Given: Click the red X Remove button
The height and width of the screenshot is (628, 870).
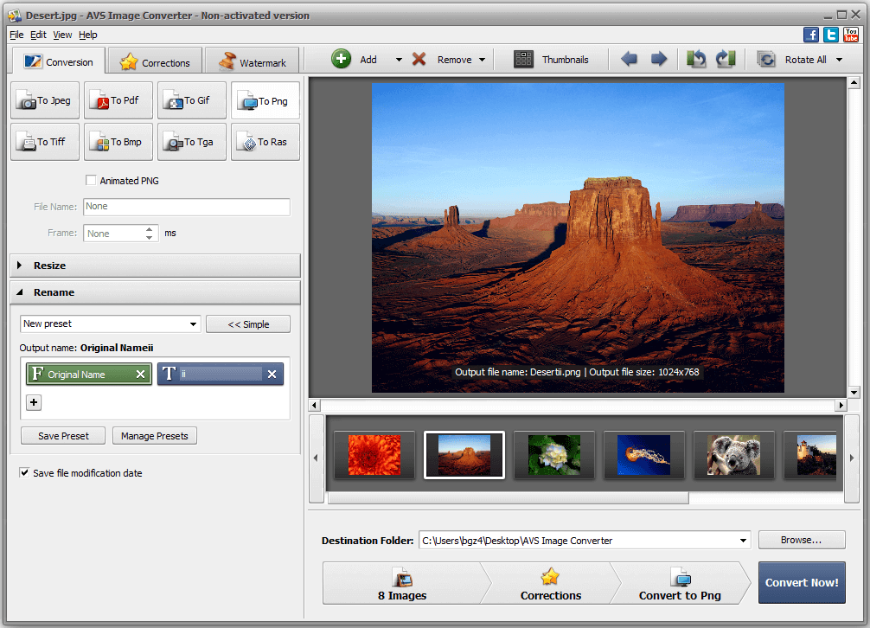Looking at the screenshot, I should [x=419, y=59].
